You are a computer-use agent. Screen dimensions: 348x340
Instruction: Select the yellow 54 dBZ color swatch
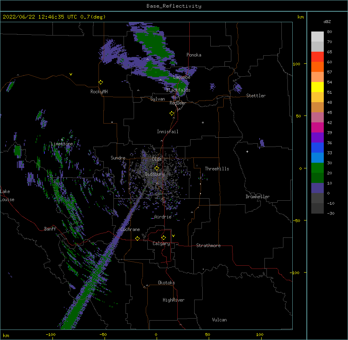pos(317,87)
